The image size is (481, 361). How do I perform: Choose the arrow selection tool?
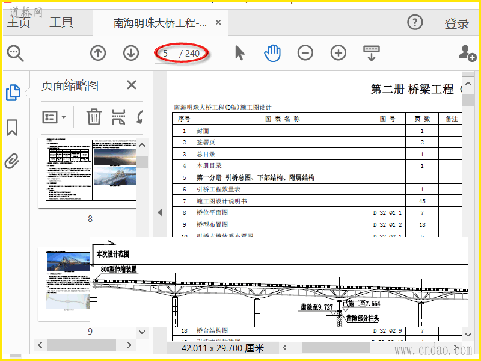239,53
